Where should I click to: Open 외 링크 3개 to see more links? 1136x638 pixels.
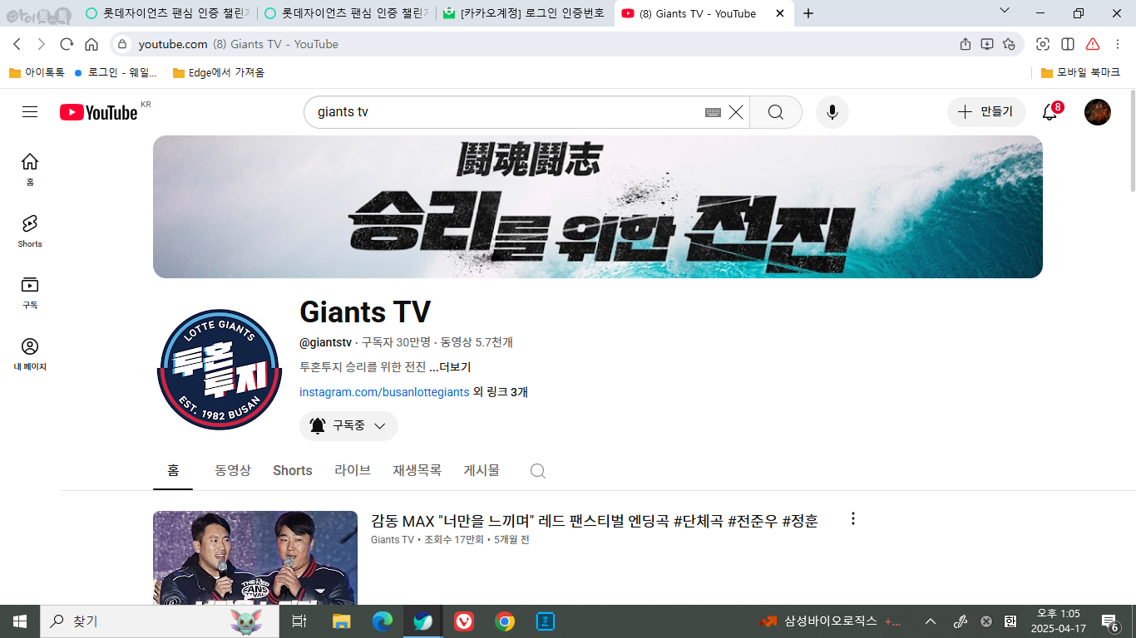(501, 392)
